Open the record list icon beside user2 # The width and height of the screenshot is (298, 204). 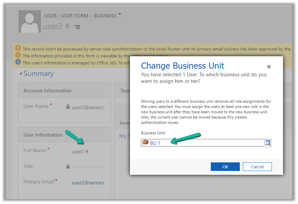click(77, 27)
